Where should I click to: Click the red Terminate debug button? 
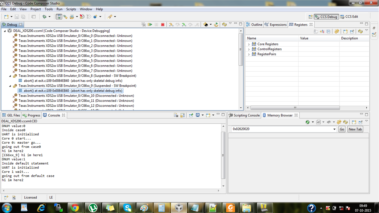pos(163,24)
